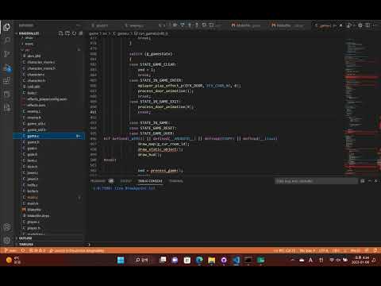Click the Refresh Explorer icon
The width and height of the screenshot is (381, 286).
(74, 33)
